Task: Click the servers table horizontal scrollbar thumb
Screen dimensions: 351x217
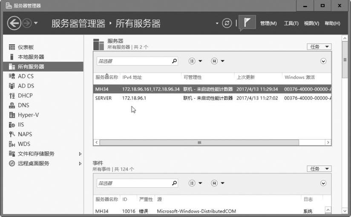Action: (x=199, y=143)
